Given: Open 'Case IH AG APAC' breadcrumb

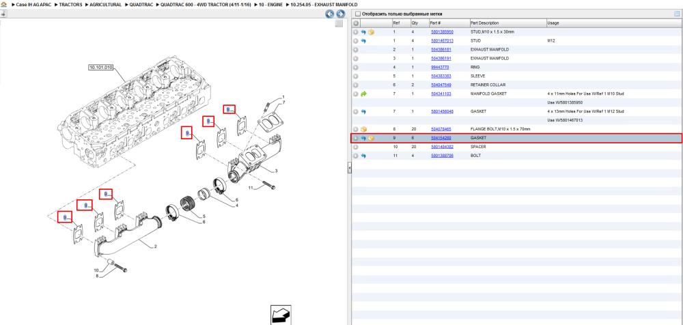Looking at the screenshot, I should pyautogui.click(x=33, y=4).
